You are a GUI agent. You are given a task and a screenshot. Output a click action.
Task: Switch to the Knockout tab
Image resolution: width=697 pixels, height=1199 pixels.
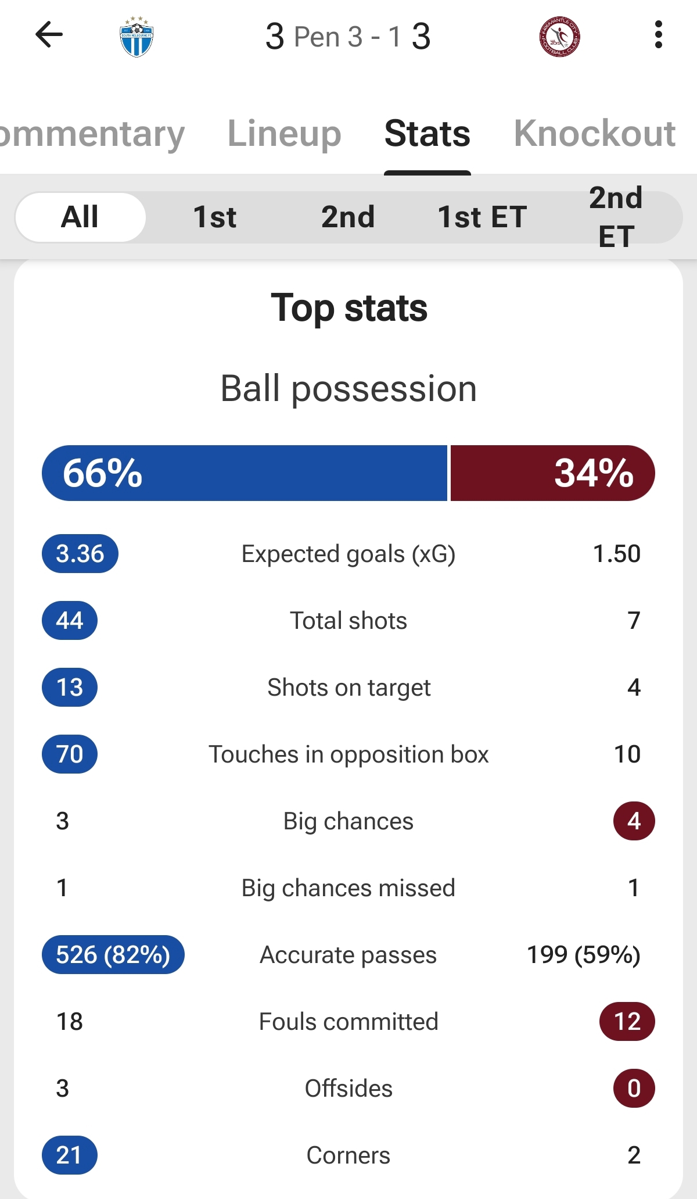pos(594,134)
